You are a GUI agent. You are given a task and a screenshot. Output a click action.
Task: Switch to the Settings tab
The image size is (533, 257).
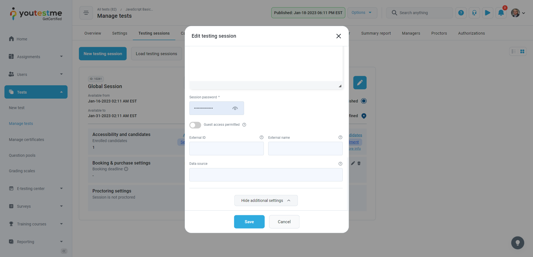click(119, 33)
